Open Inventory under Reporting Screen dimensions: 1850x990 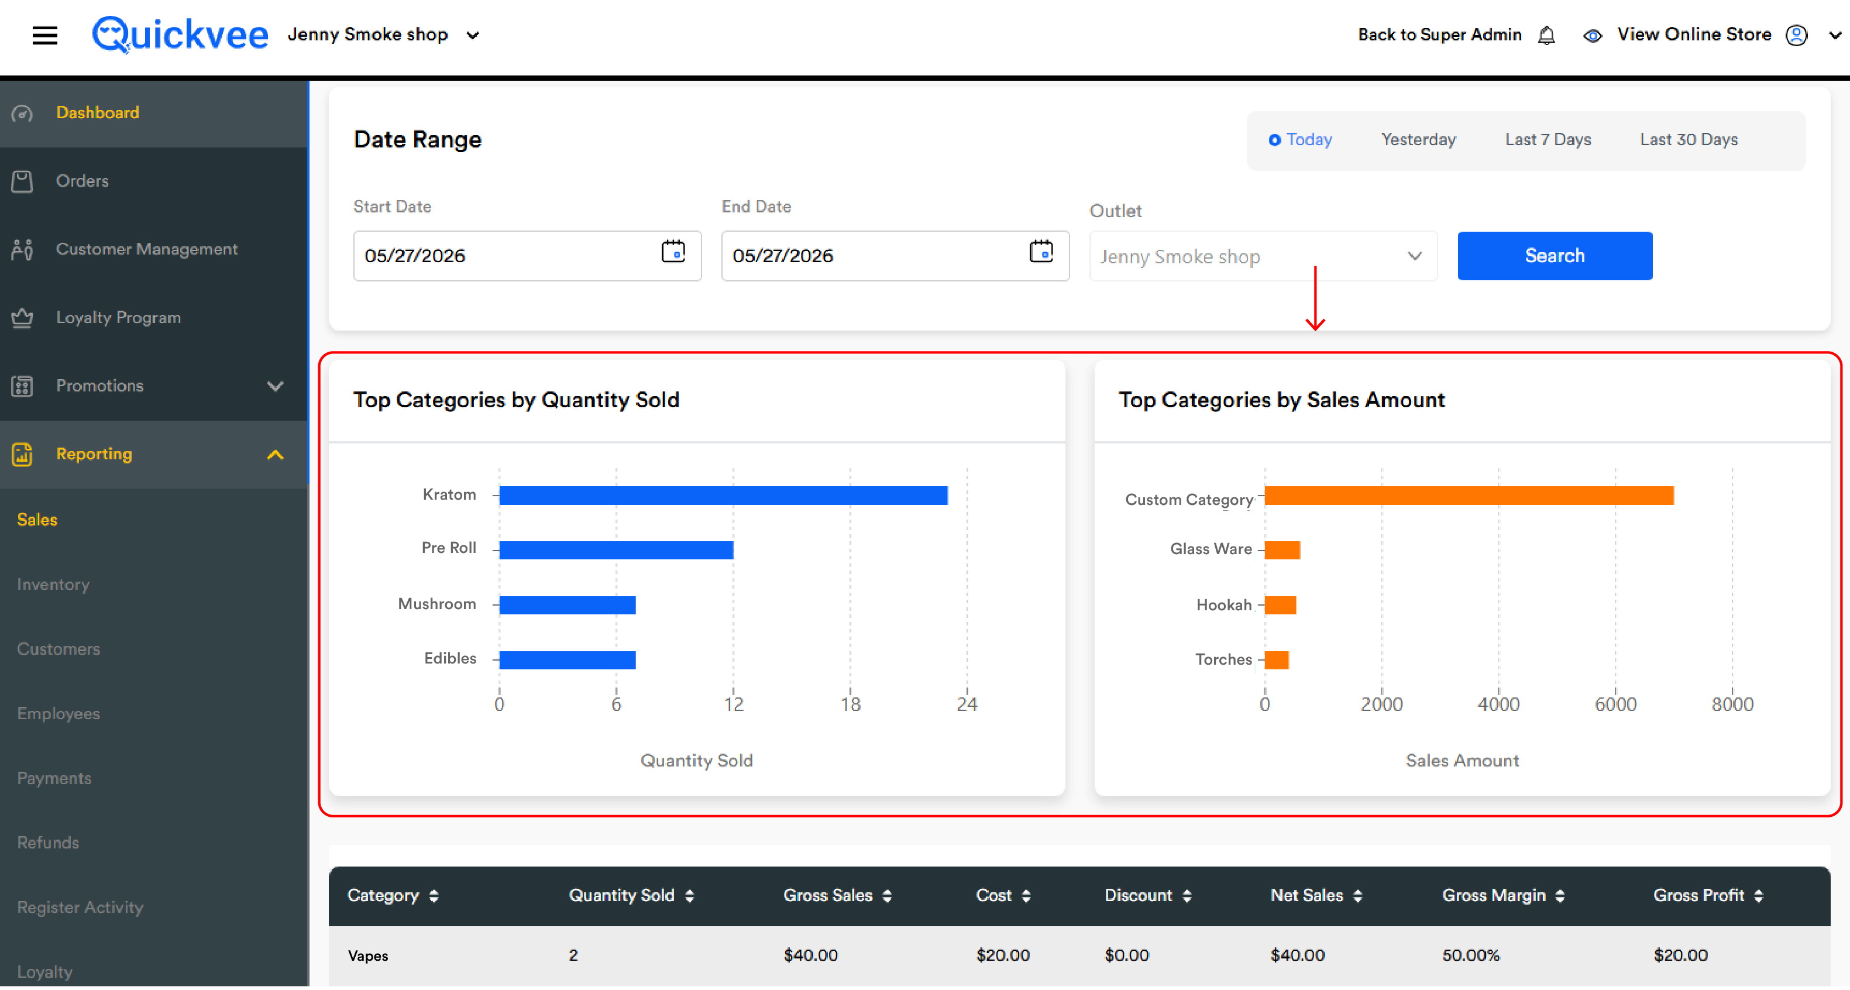(53, 584)
